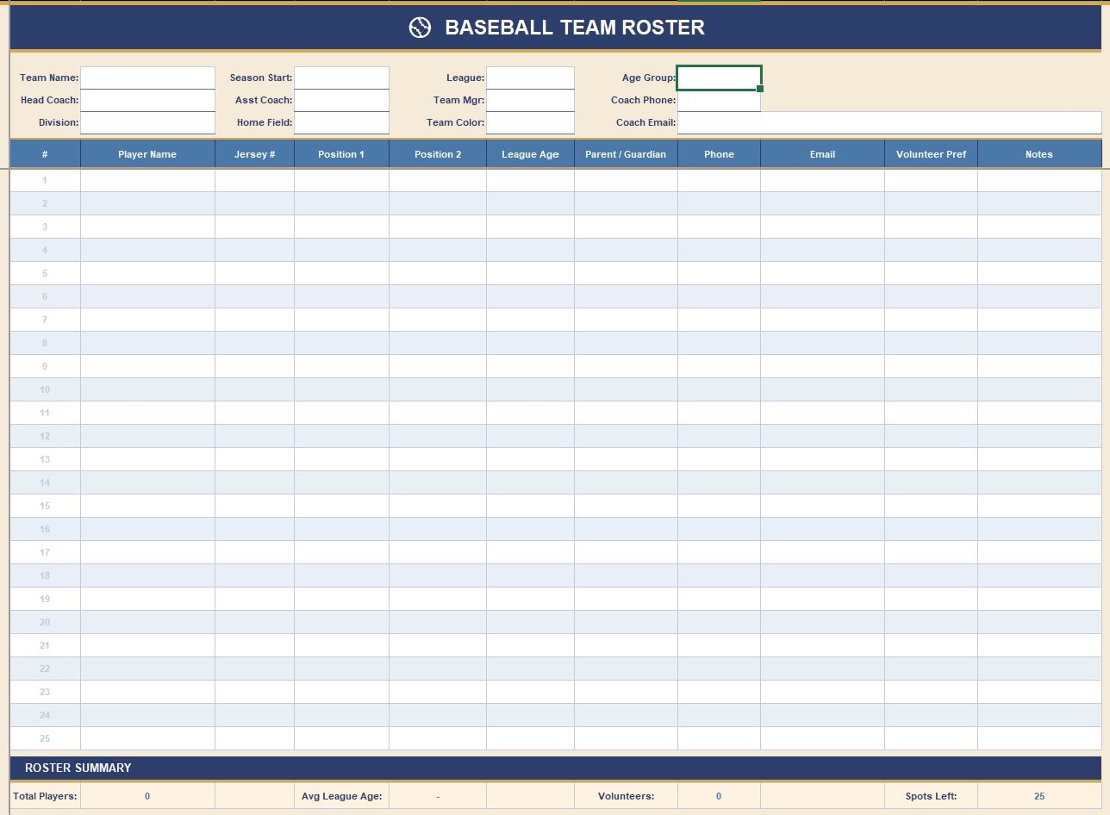Select the Coach Phone input field
The image size is (1110, 815).
click(x=719, y=100)
